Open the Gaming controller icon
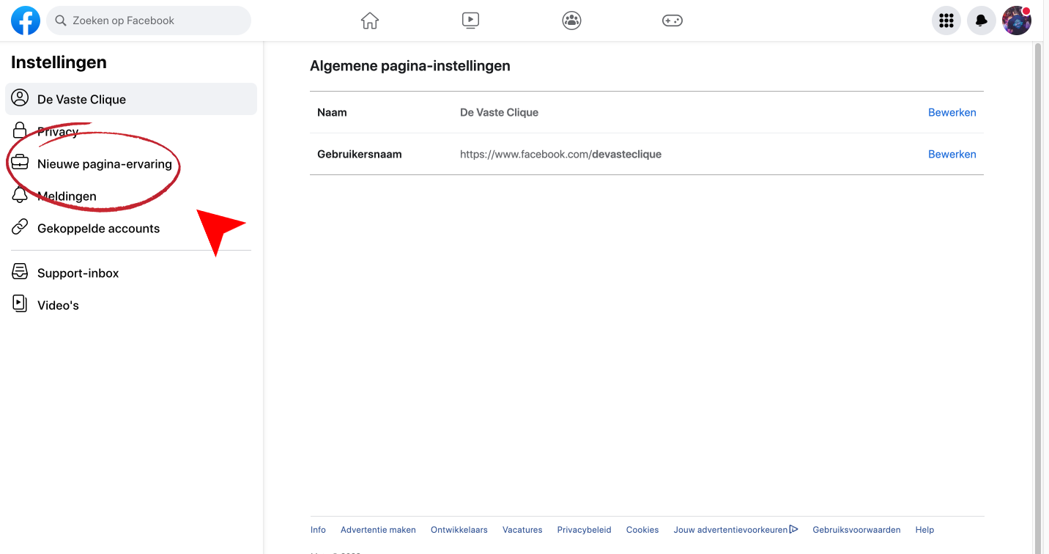Screen dimensions: 1049x554 [x=672, y=21]
